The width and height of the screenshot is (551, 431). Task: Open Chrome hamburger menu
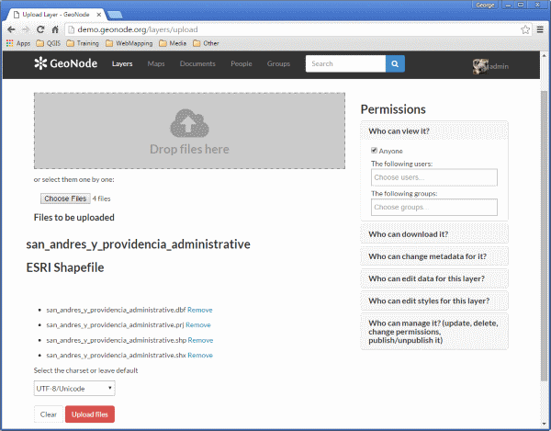coord(540,29)
